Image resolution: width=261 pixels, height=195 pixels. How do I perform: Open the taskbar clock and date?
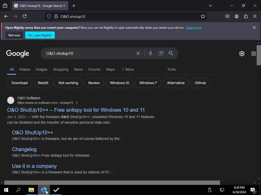tap(239, 190)
